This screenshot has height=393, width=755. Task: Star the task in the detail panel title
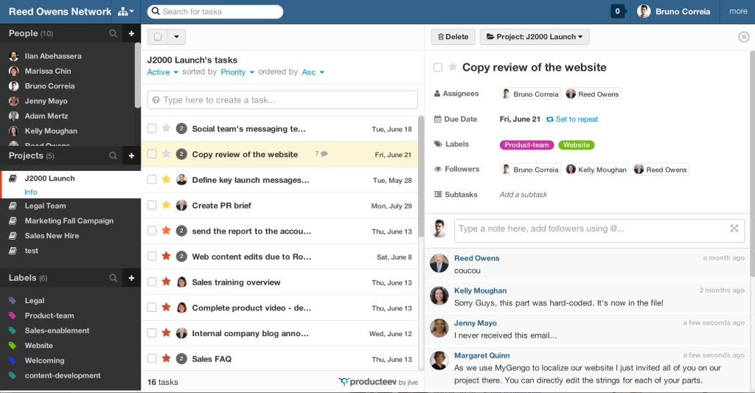[x=452, y=67]
